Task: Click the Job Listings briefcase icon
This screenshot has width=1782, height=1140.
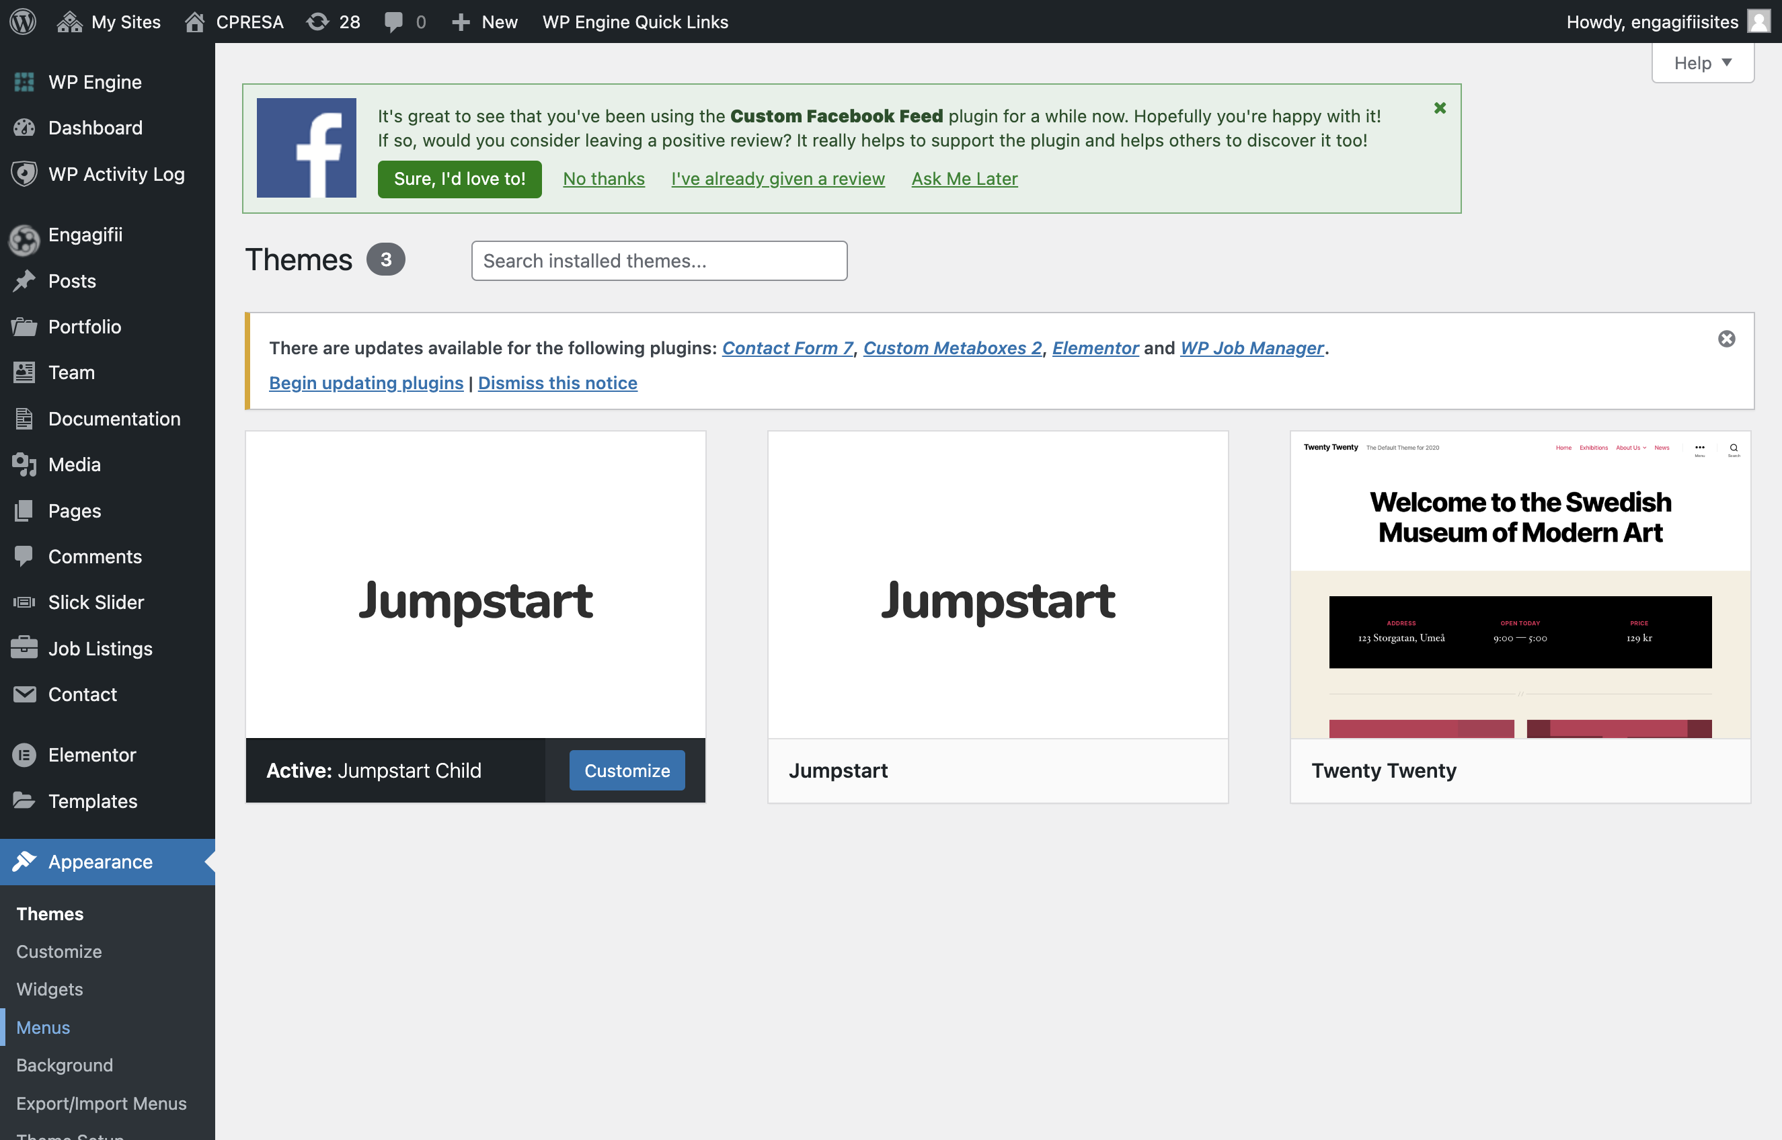Action: (24, 648)
